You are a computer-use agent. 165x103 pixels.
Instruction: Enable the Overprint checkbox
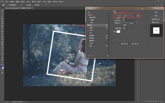123,25
